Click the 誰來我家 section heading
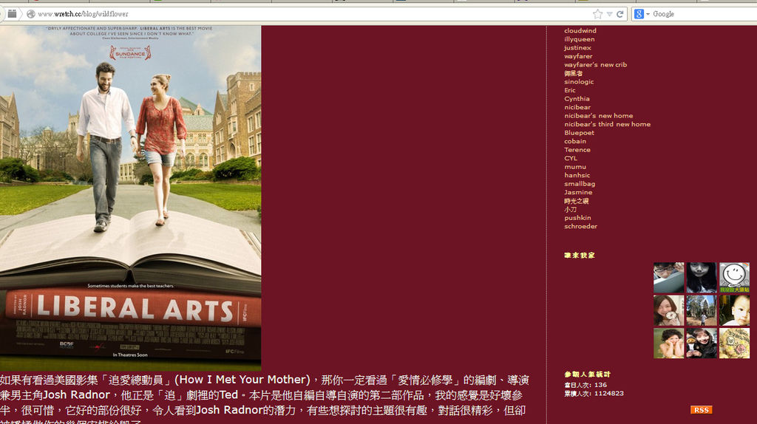This screenshot has width=757, height=424. [580, 255]
